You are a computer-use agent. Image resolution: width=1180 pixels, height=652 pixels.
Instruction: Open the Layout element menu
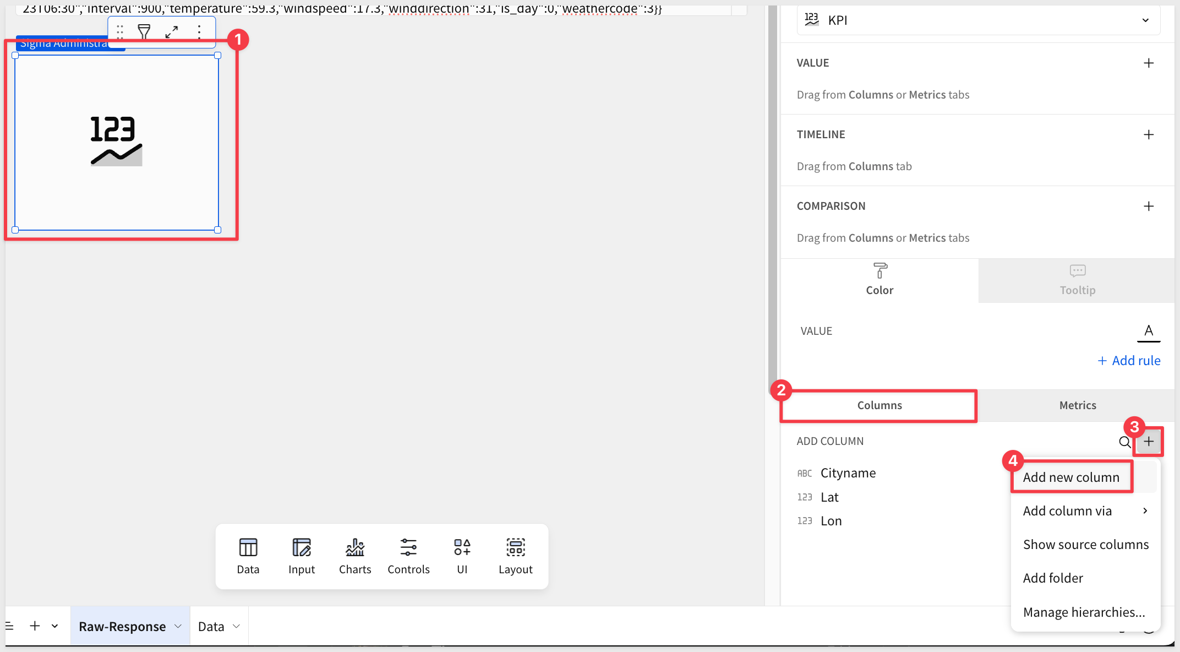[515, 556]
